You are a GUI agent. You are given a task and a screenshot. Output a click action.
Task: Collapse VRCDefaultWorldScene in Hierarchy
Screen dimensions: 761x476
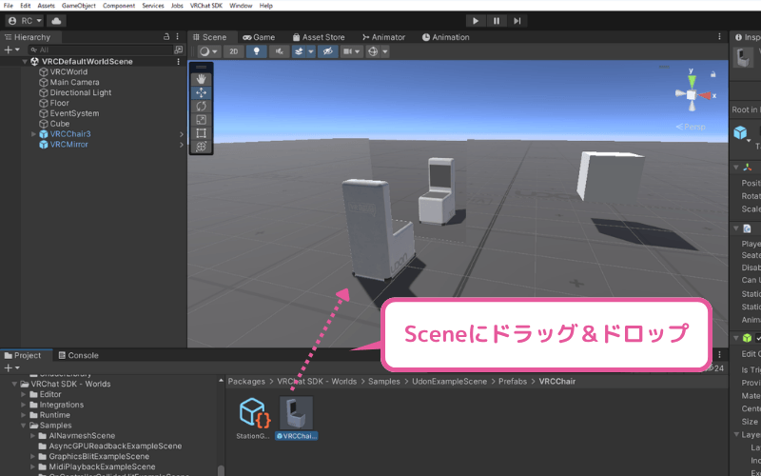pyautogui.click(x=25, y=62)
